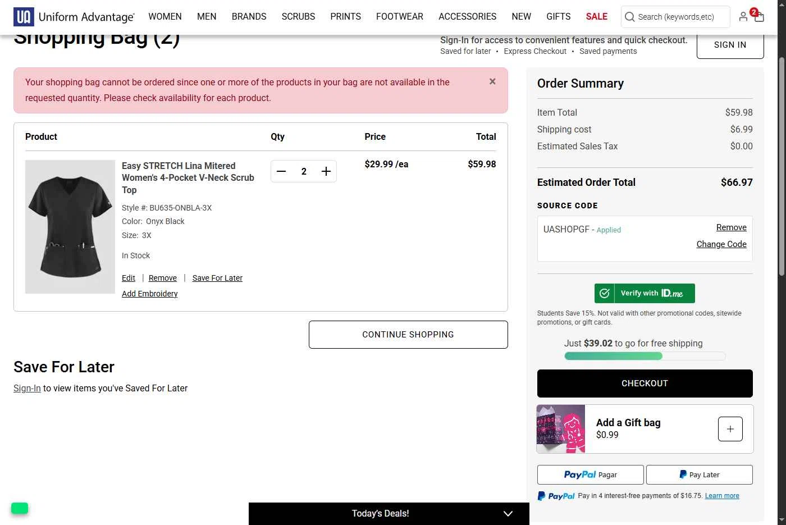786x525 pixels.
Task: Open the shopping bag icon
Action: pyautogui.click(x=758, y=17)
